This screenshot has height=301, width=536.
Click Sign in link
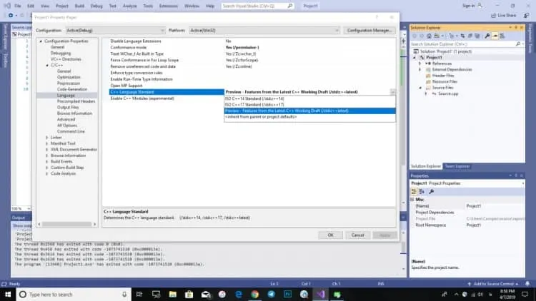pyautogui.click(x=468, y=6)
